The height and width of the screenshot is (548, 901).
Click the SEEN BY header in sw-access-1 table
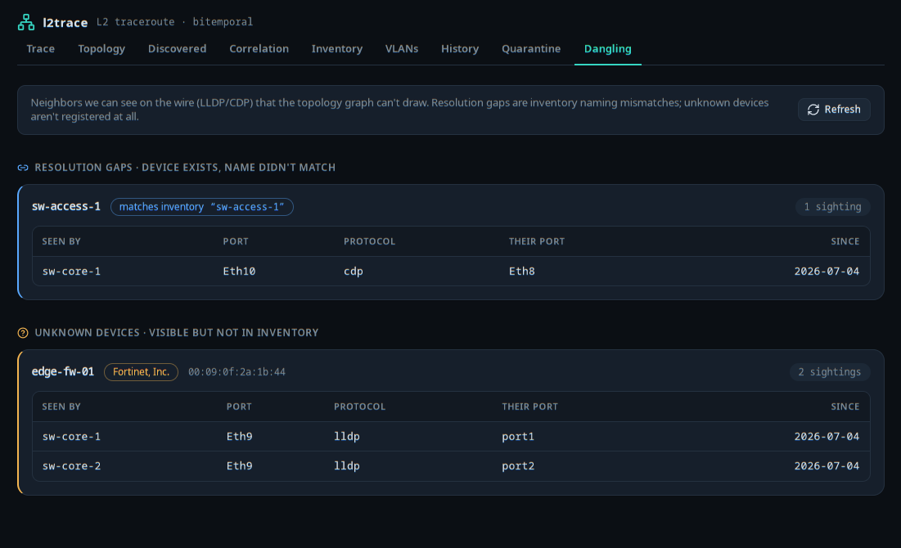click(x=61, y=241)
